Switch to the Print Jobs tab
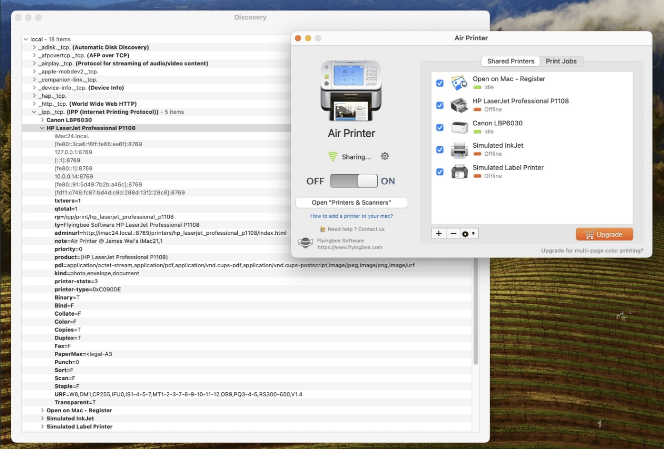Image resolution: width=664 pixels, height=449 pixels. [561, 61]
